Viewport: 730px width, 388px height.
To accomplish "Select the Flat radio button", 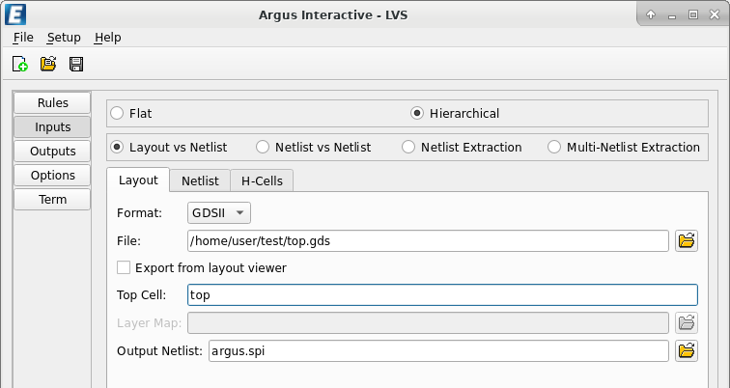I will click(117, 113).
